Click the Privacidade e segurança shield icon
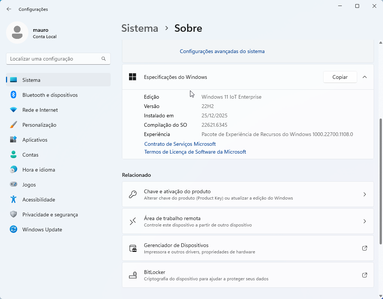Image resolution: width=383 pixels, height=299 pixels. 13,214
